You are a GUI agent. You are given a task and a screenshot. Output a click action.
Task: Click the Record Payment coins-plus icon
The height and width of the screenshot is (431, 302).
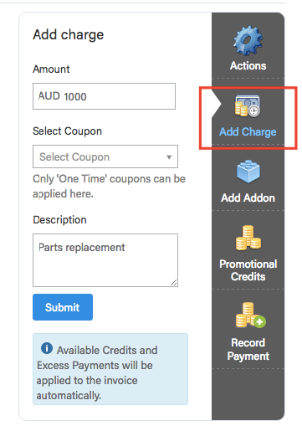click(x=250, y=315)
